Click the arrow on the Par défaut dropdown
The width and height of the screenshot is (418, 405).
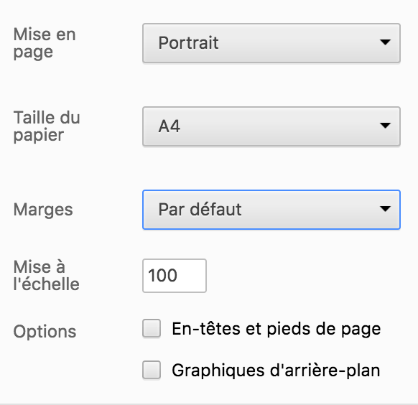[x=385, y=208]
